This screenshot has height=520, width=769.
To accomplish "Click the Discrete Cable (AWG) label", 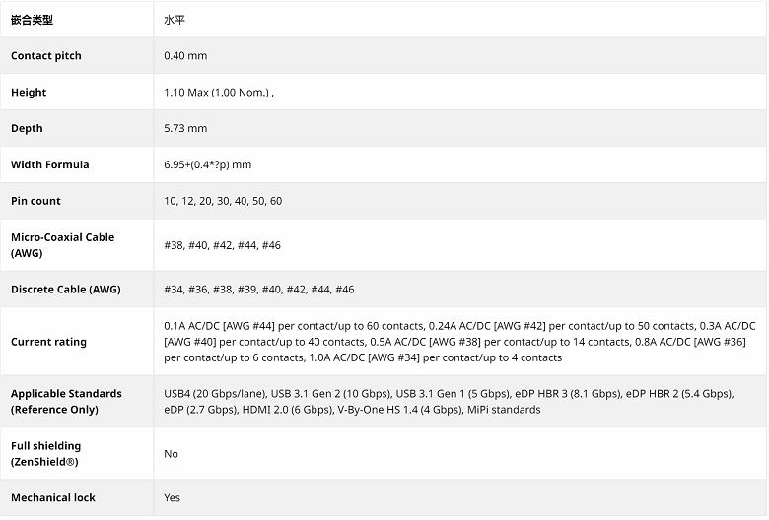I will pos(65,290).
